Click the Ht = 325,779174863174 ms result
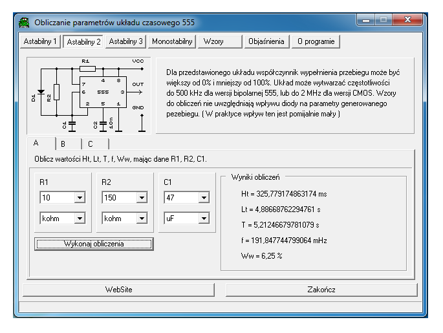This screenshot has width=443, height=333. tap(284, 194)
